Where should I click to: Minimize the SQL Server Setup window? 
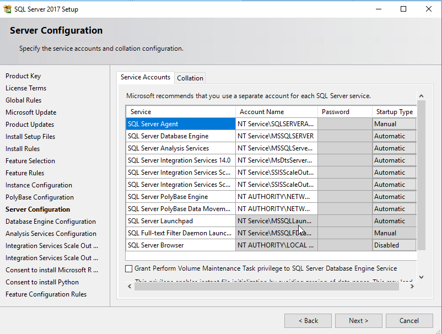point(378,9)
